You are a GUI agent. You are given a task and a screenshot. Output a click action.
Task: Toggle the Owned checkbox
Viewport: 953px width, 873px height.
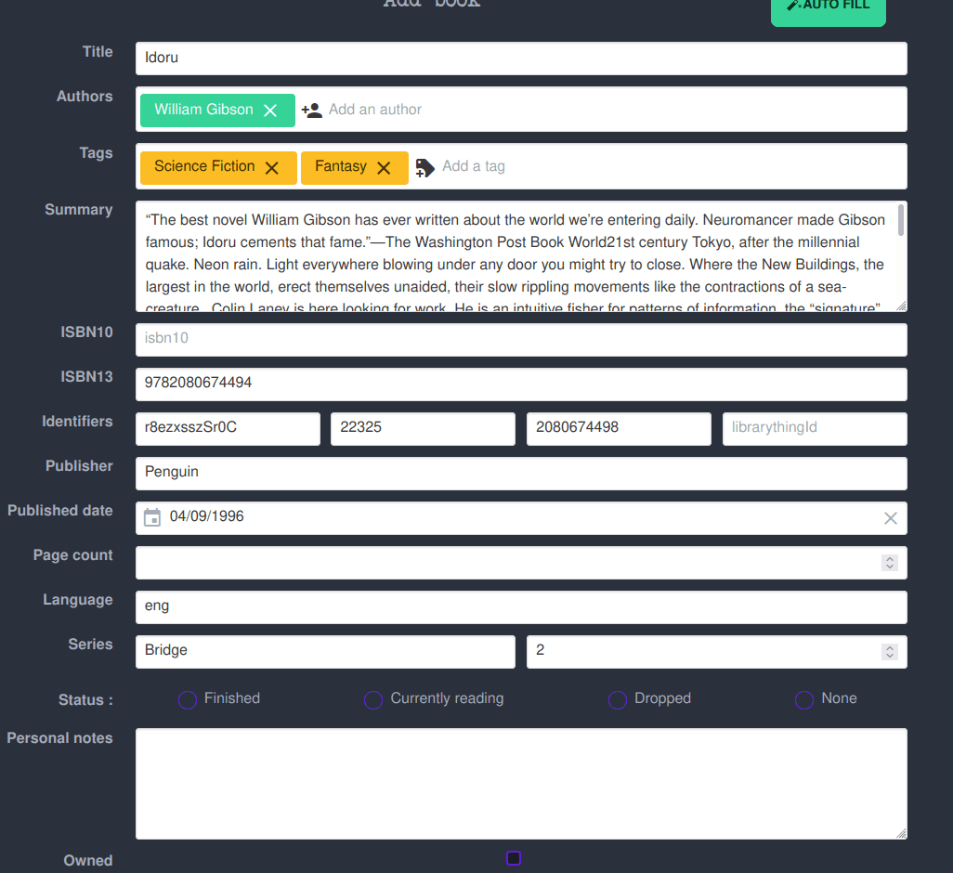coord(514,858)
